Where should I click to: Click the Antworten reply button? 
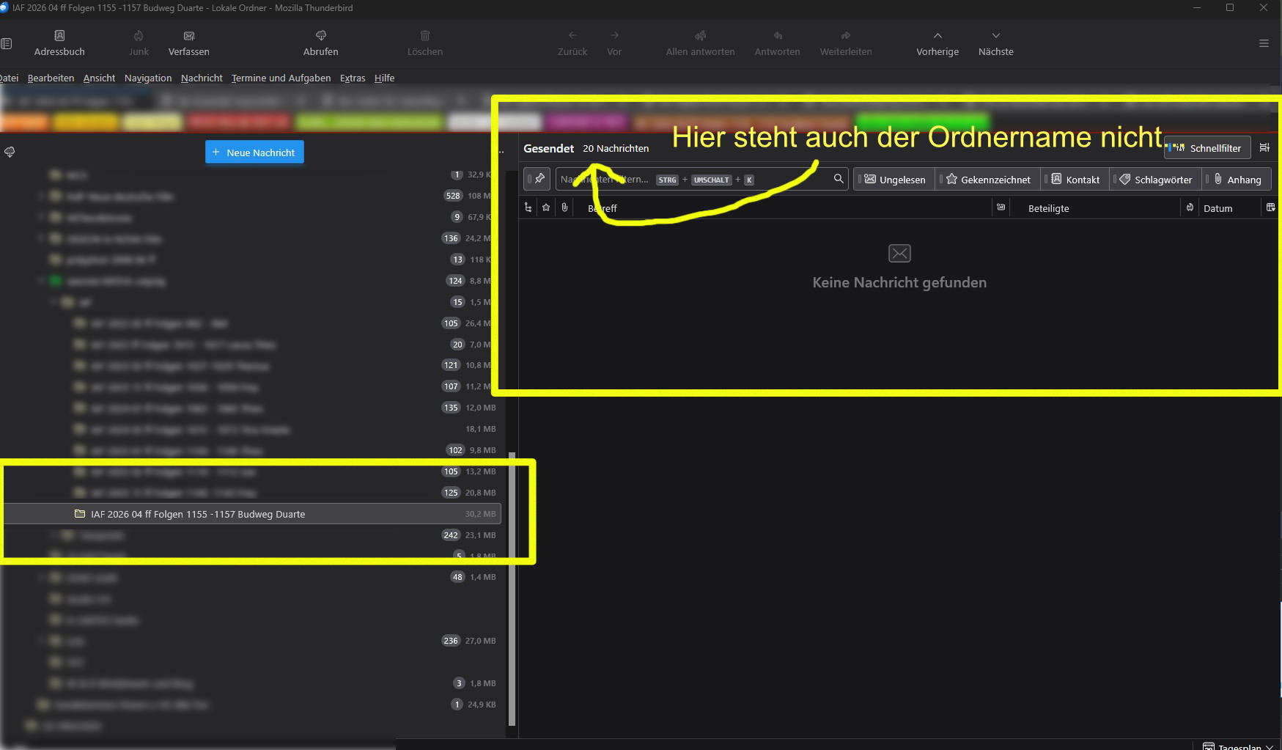pos(778,43)
